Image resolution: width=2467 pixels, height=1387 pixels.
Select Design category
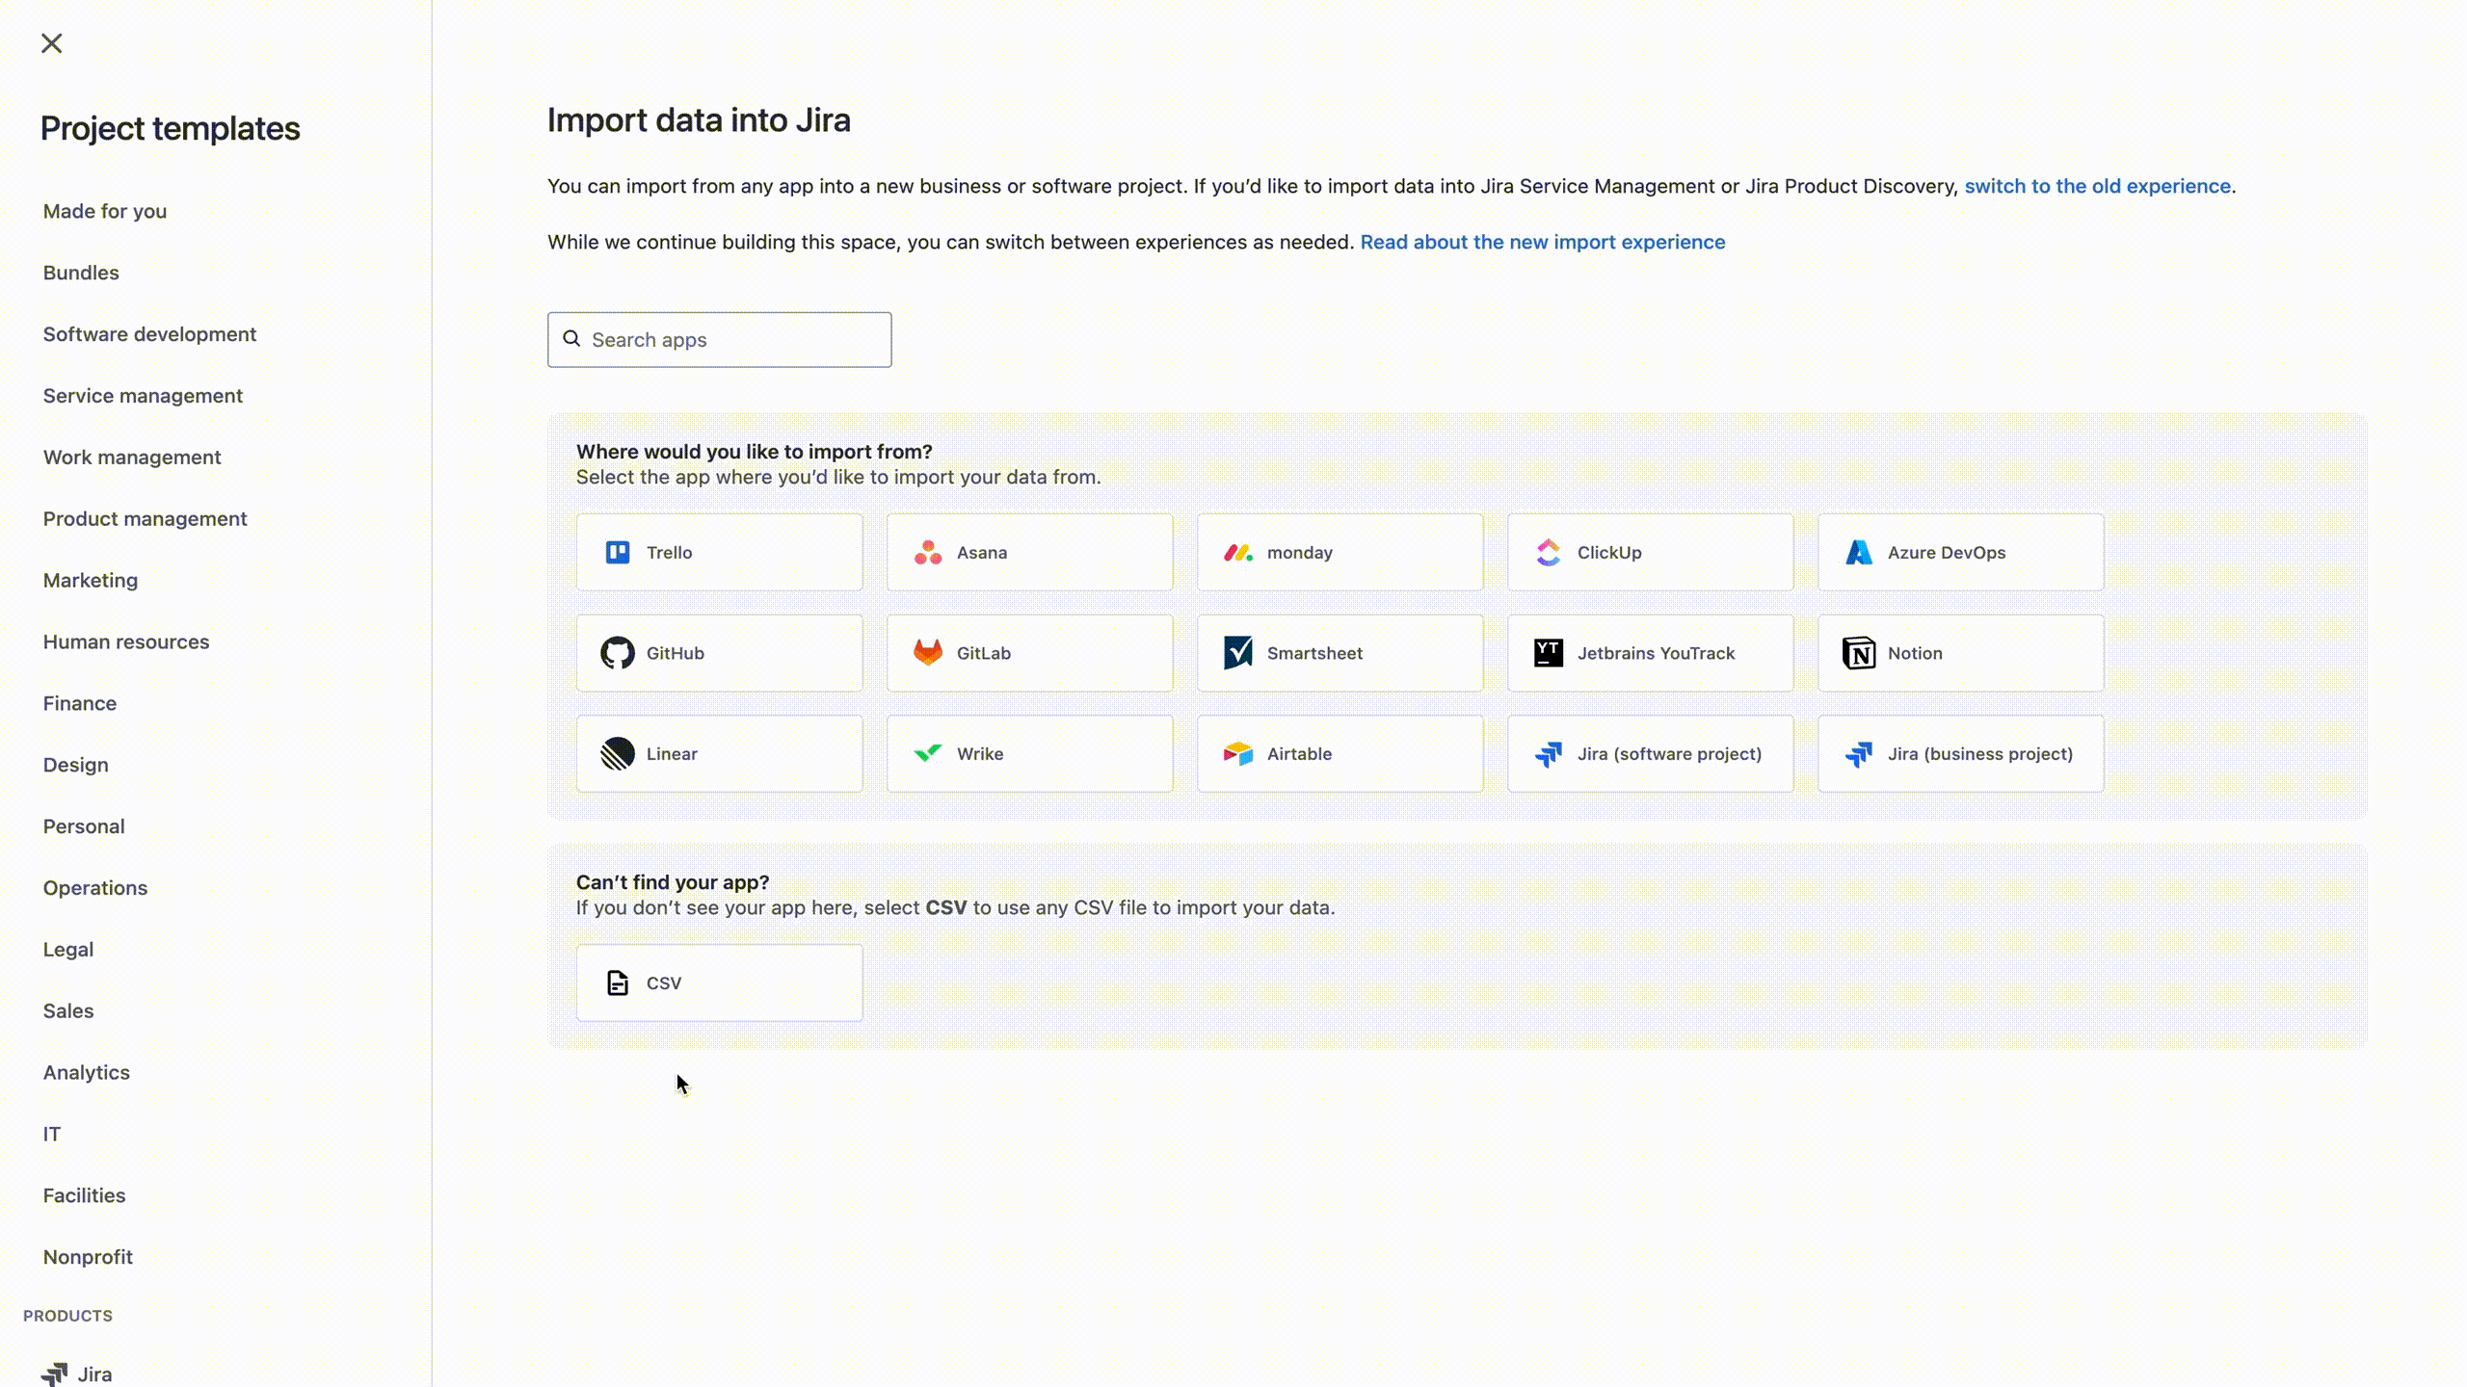point(75,765)
